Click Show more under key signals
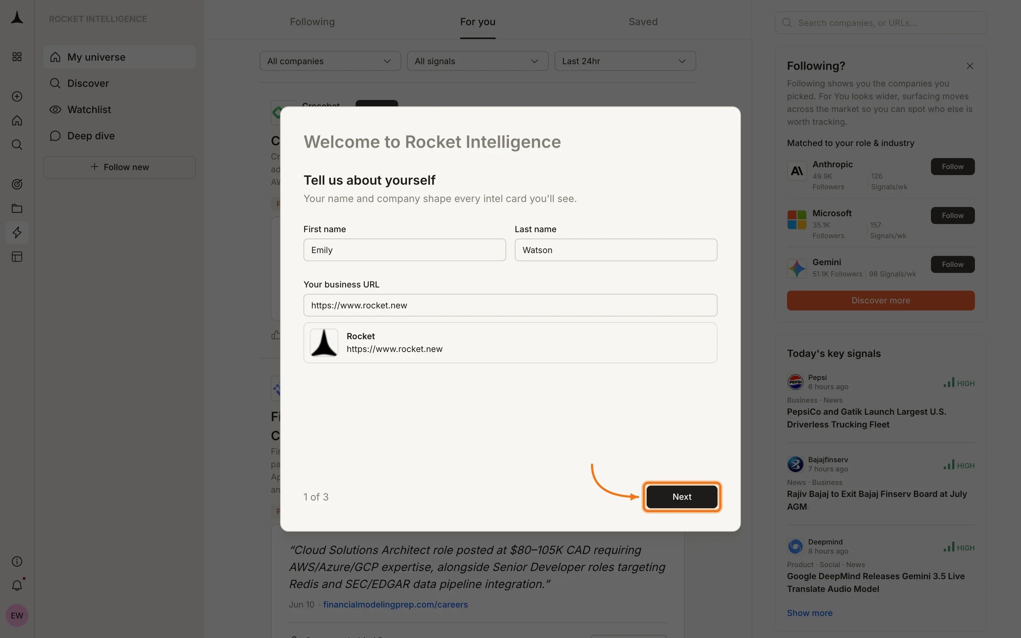This screenshot has height=638, width=1021. click(x=810, y=613)
